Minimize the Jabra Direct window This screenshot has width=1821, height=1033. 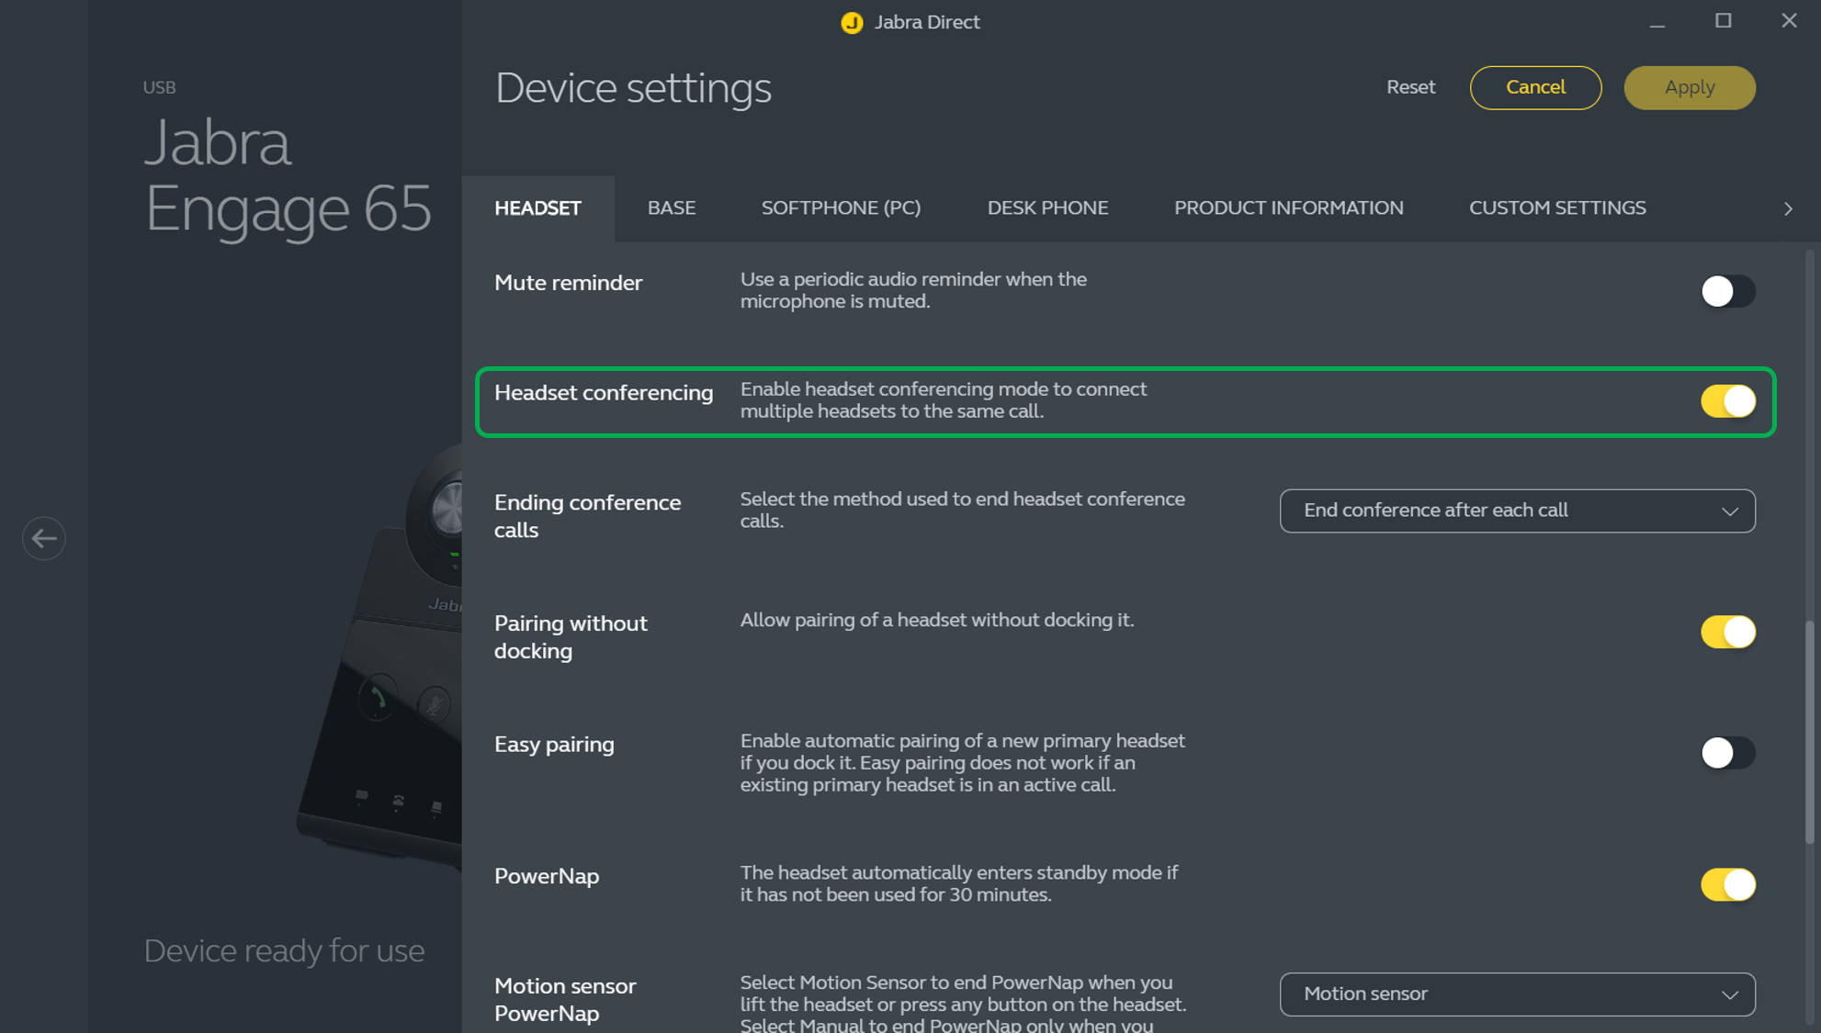(1657, 21)
